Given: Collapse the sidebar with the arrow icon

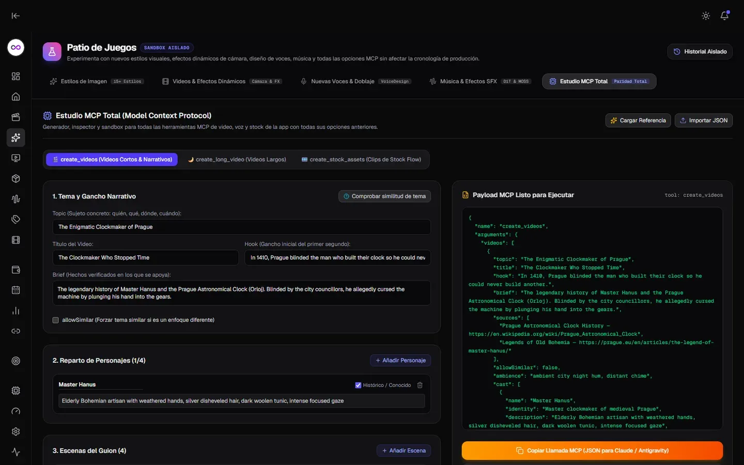Looking at the screenshot, I should pos(16,16).
